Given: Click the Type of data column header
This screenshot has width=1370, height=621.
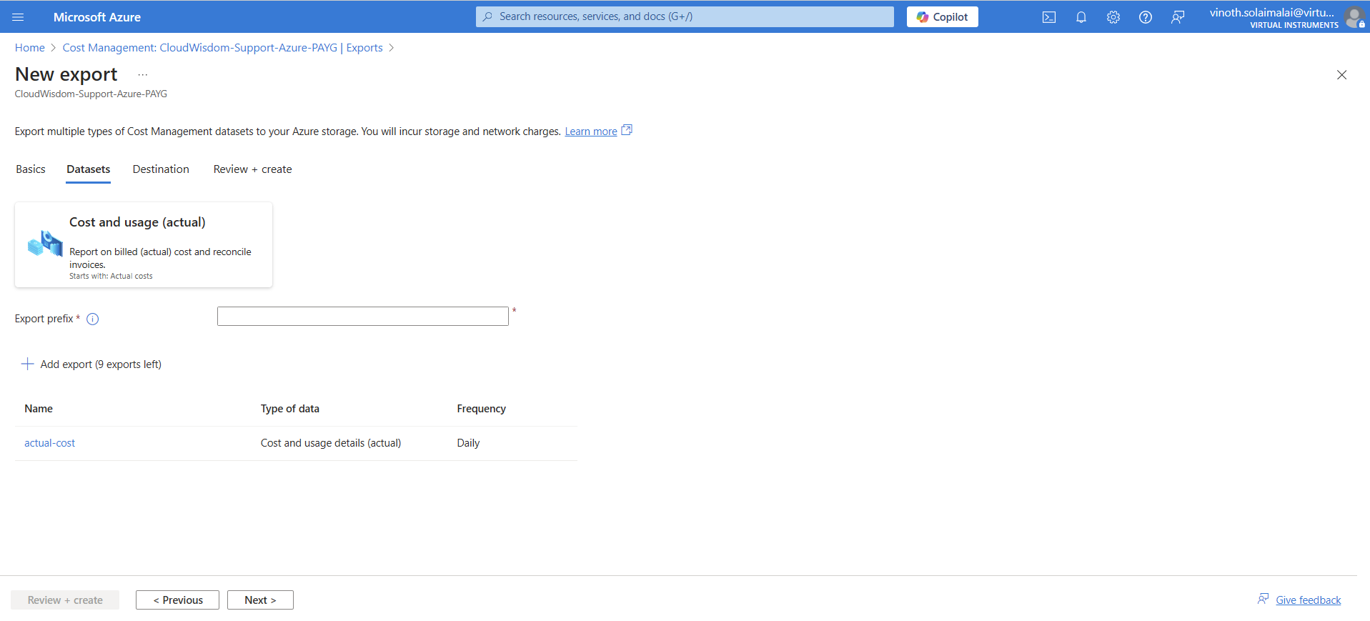Looking at the screenshot, I should [290, 409].
